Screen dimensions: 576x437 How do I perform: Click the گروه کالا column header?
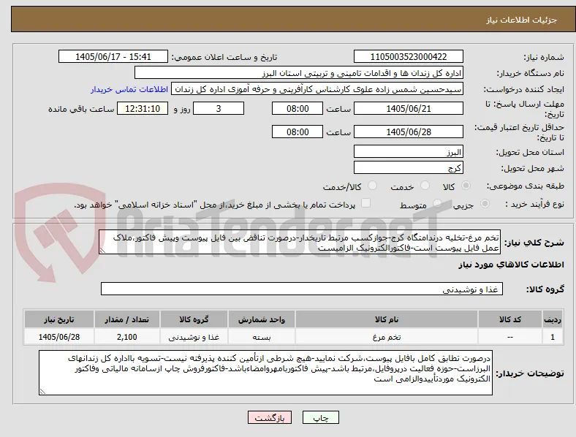point(194,319)
